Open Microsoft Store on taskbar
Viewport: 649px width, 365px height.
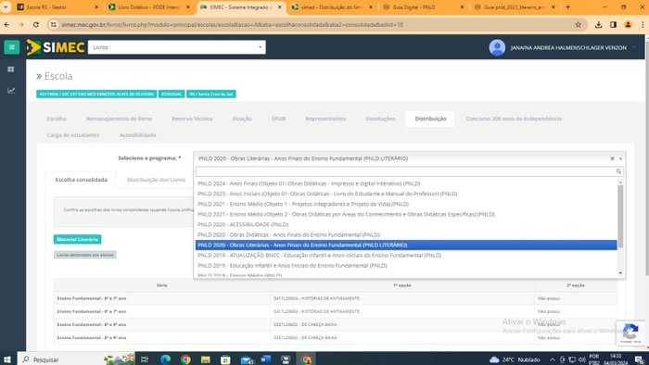click(225, 359)
